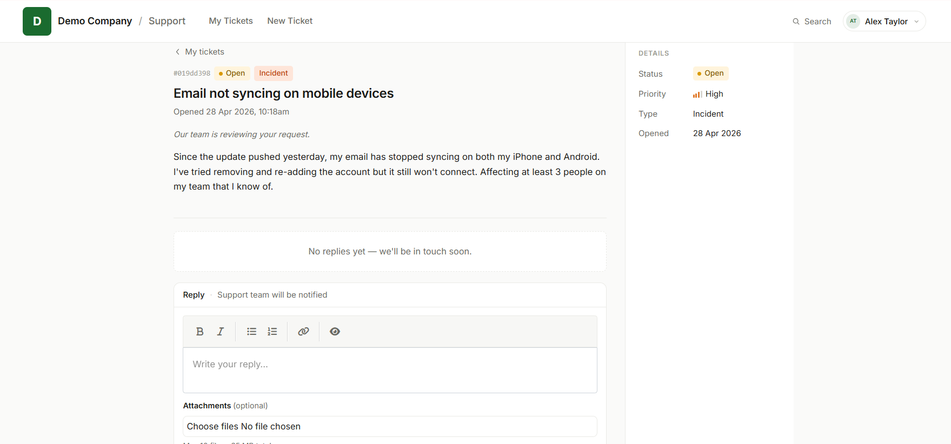Image resolution: width=951 pixels, height=444 pixels.
Task: Insert a bulleted list in the reply
Action: 251,332
